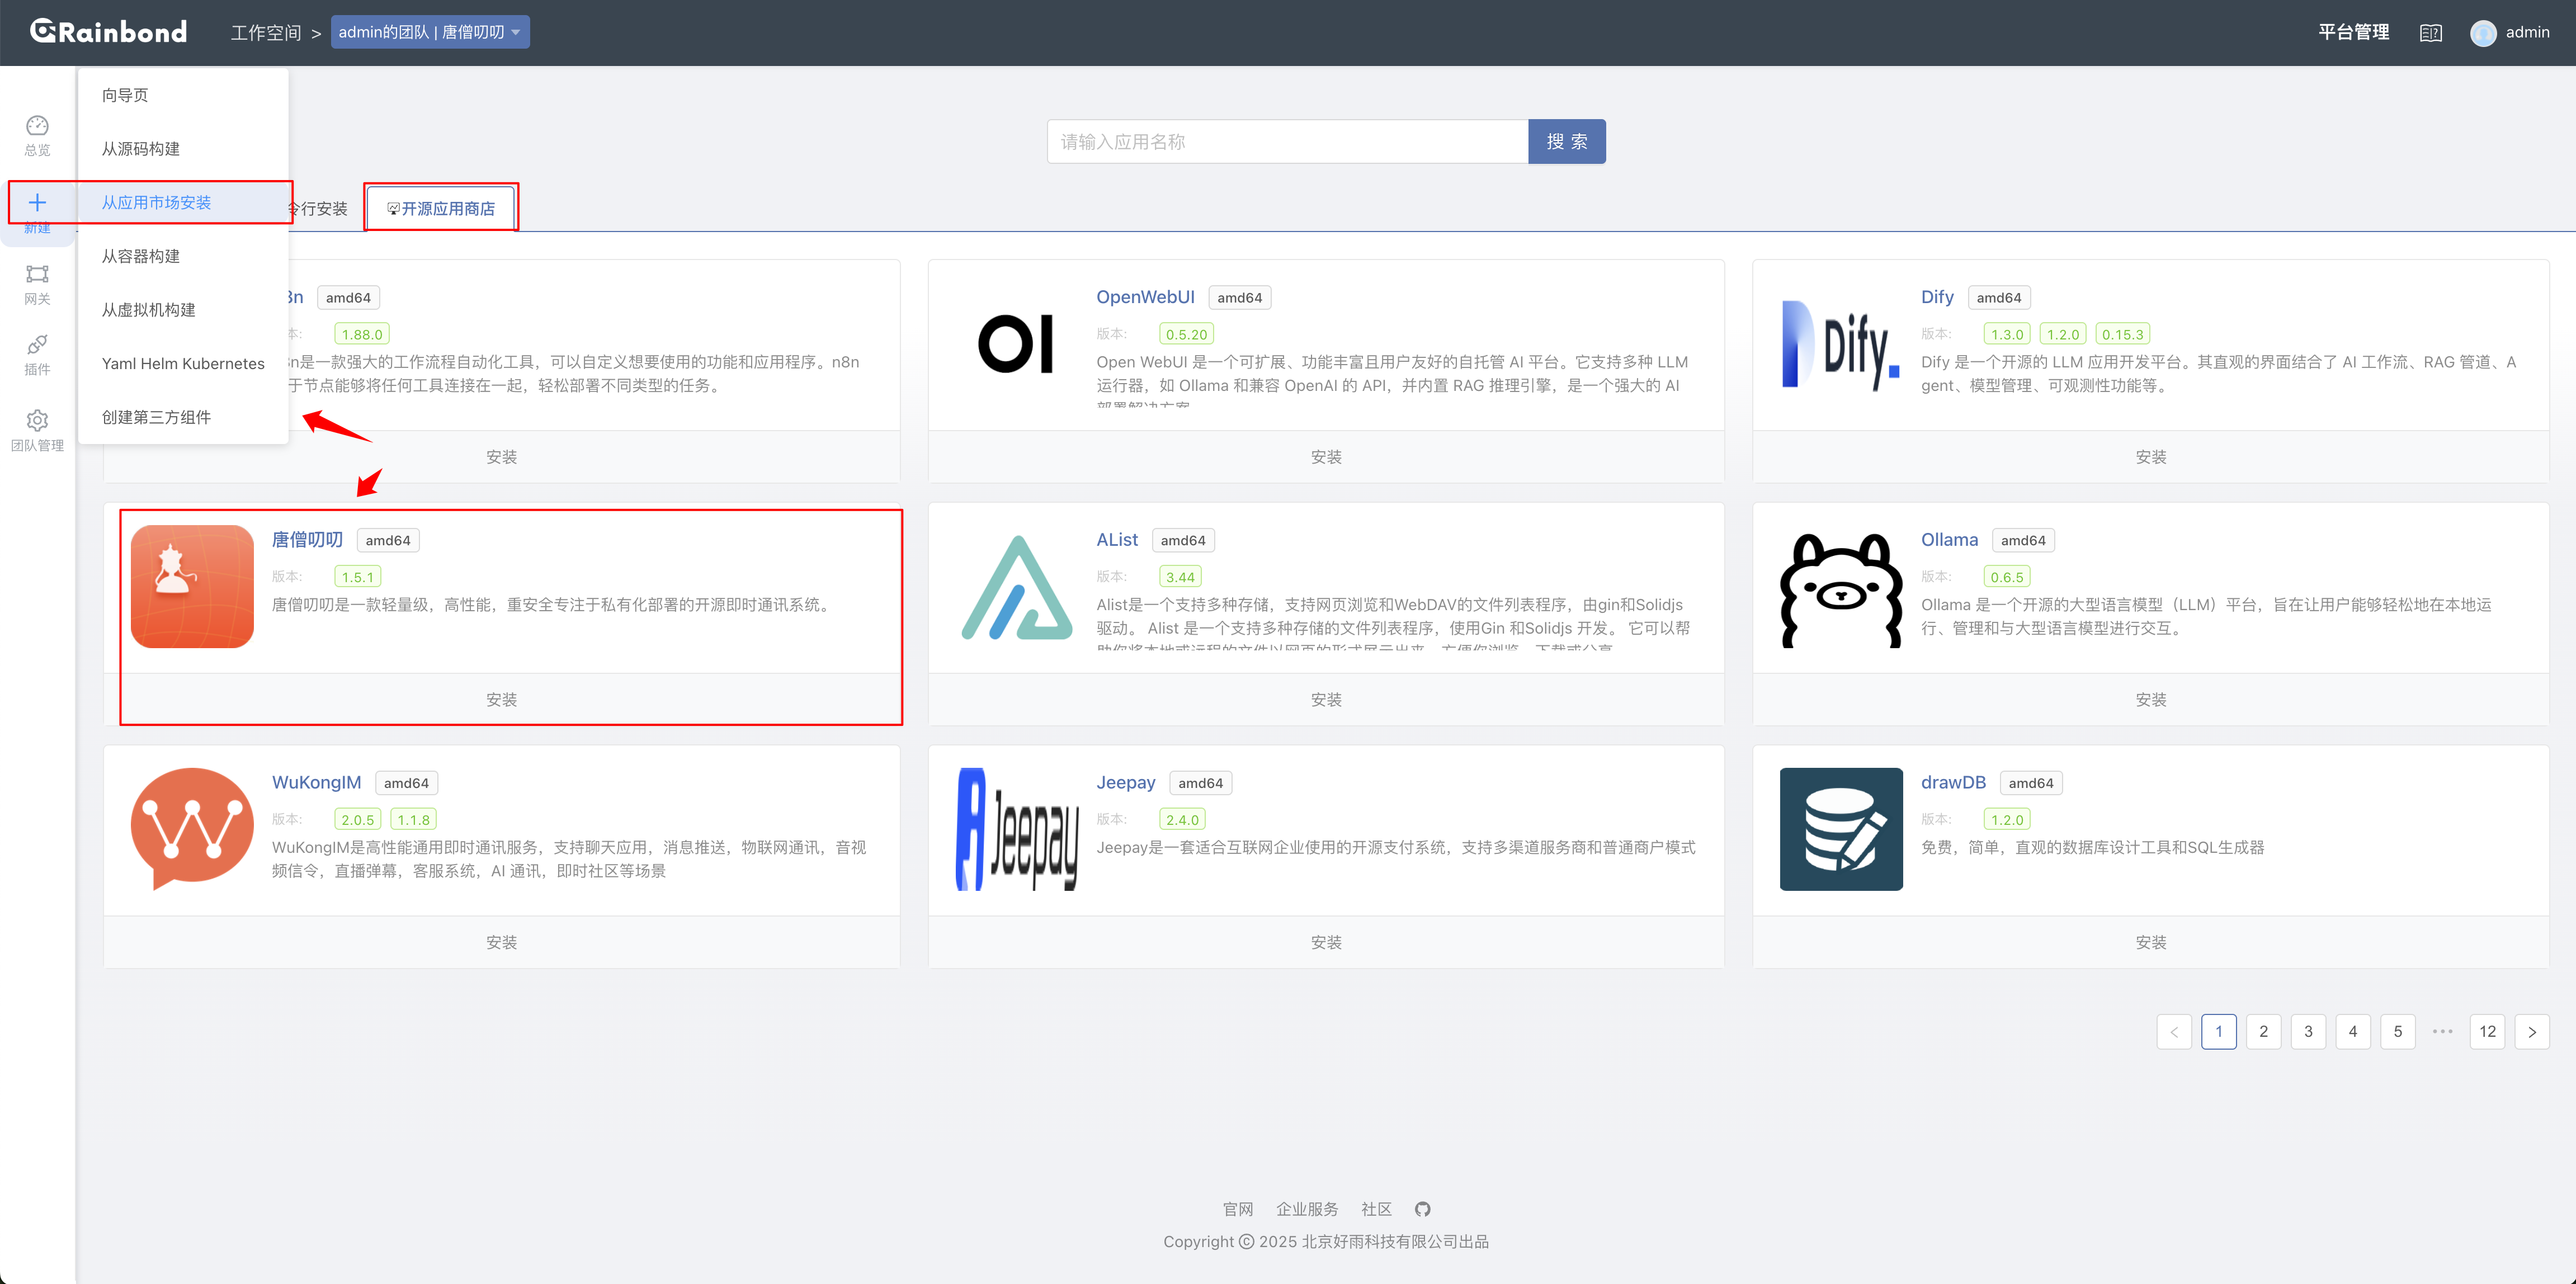Open the pagination ellipsis for more pages
Image resolution: width=2576 pixels, height=1284 pixels.
coord(2443,1031)
